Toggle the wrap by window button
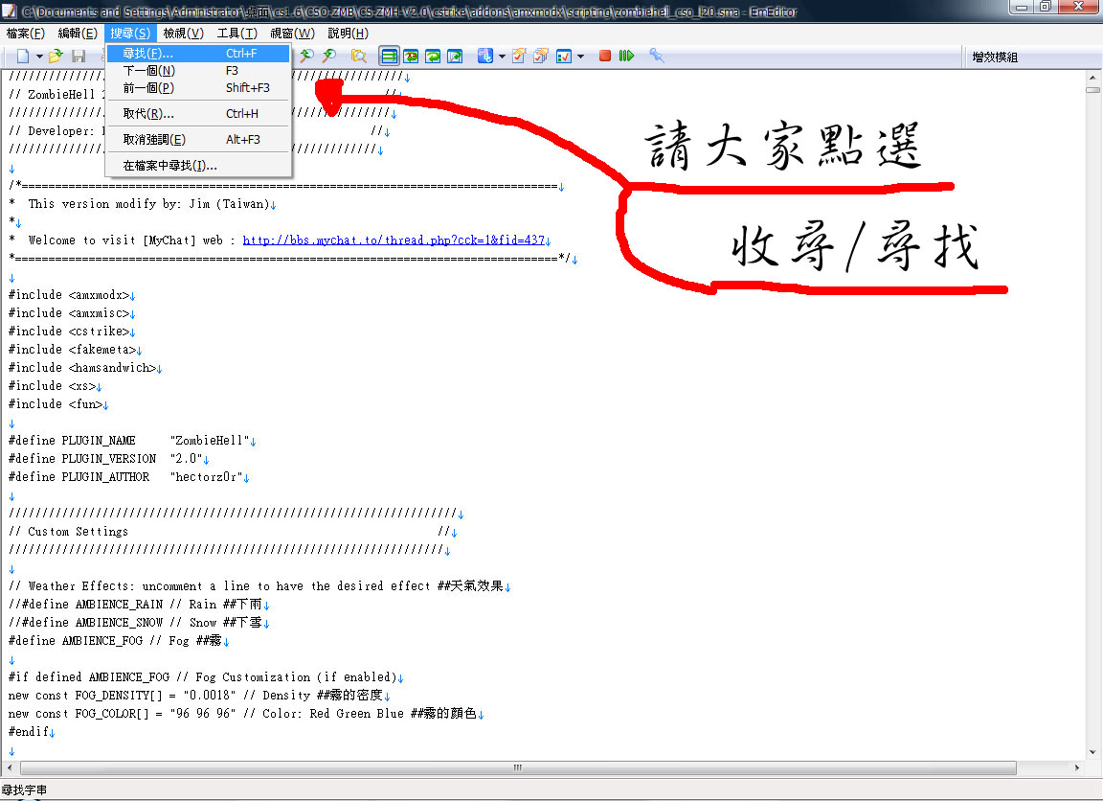 click(433, 57)
